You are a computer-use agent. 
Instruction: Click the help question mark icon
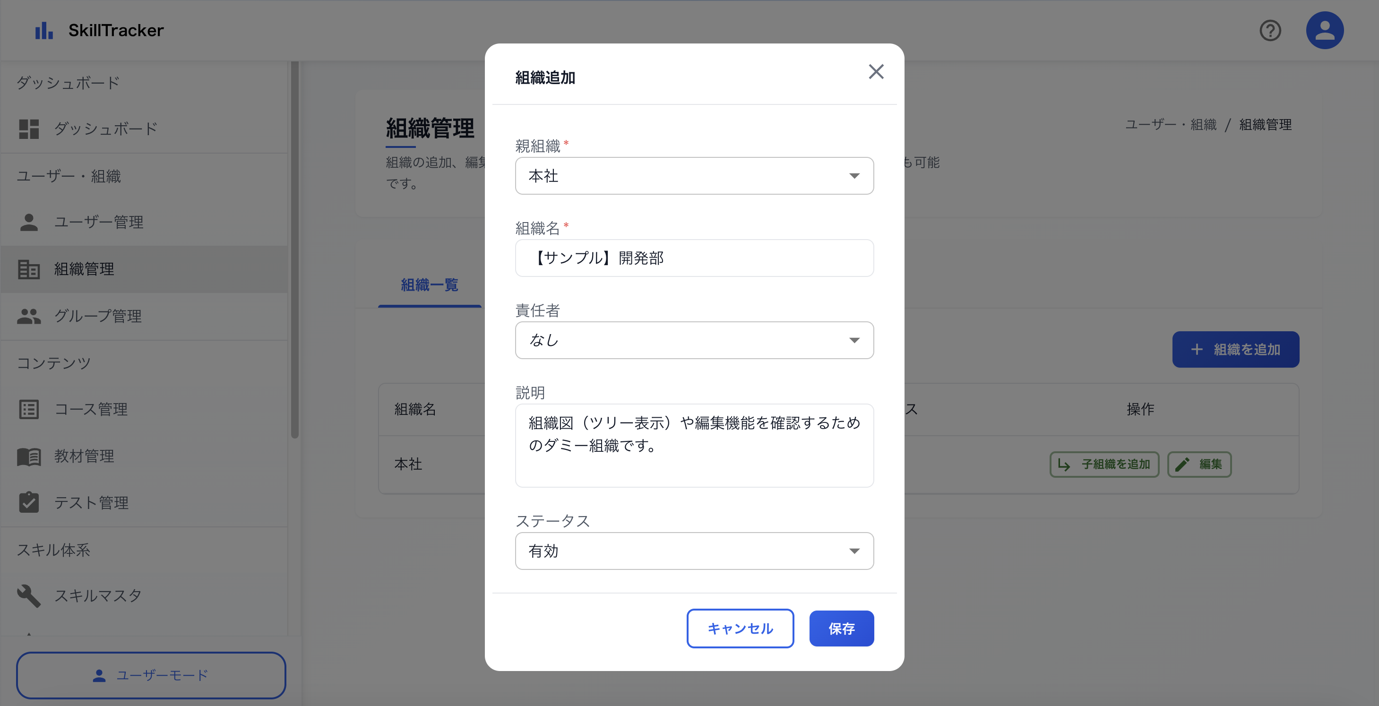1271,31
